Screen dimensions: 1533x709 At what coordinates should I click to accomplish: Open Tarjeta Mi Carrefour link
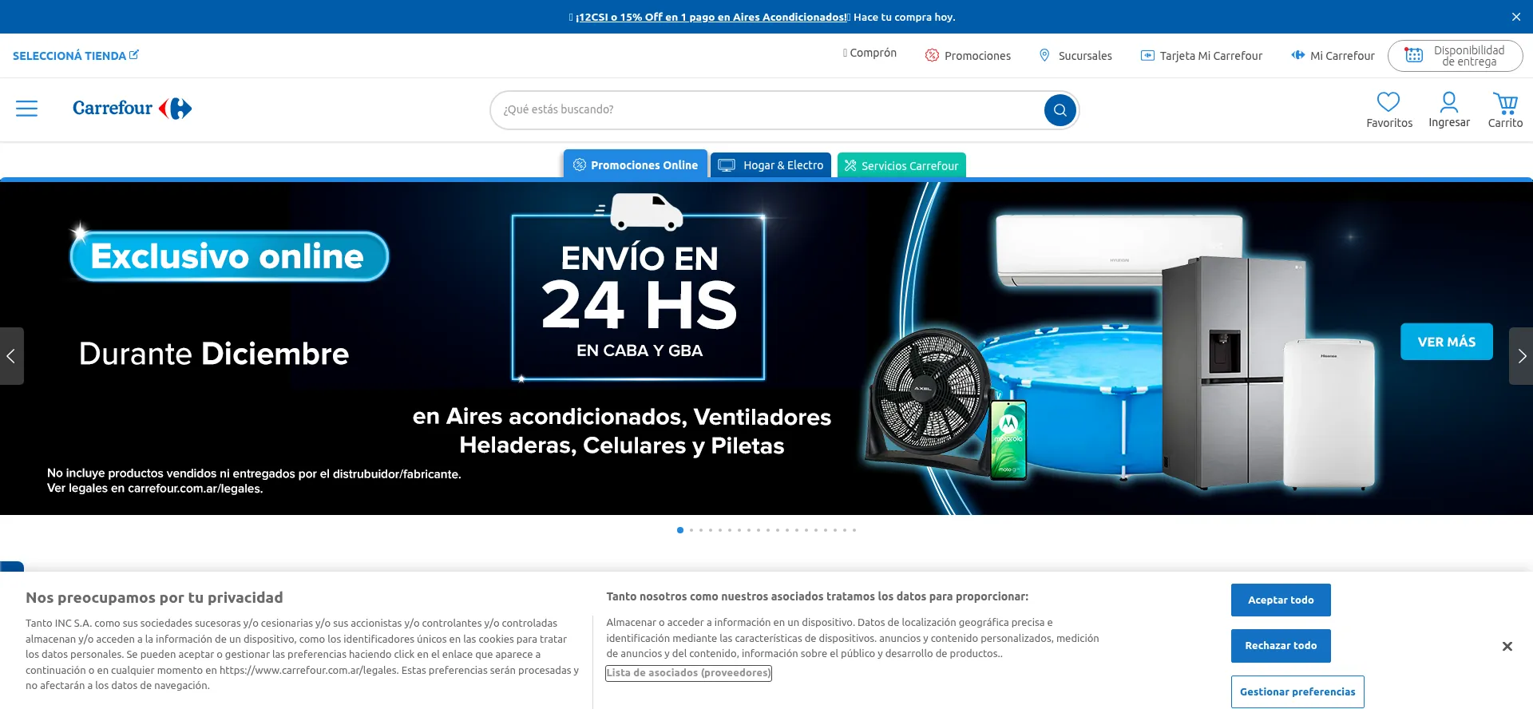click(1202, 56)
